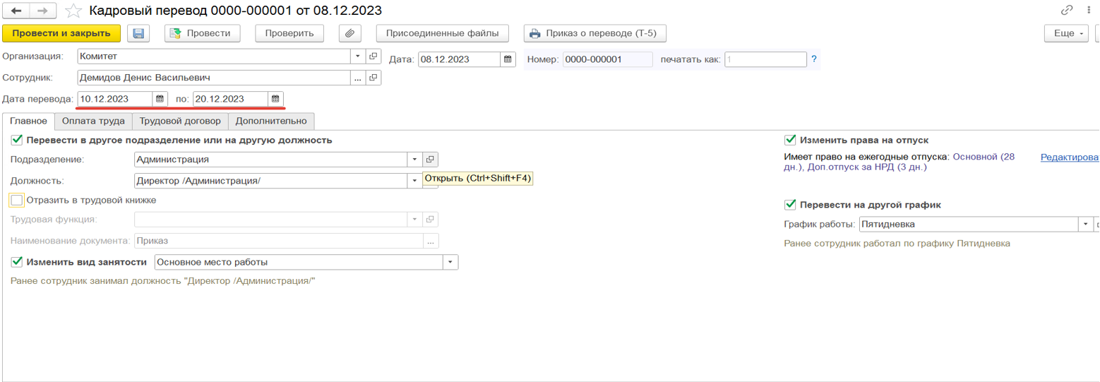Switch to the Оплата труда tab
Viewport: 1100px width, 382px height.
93,121
